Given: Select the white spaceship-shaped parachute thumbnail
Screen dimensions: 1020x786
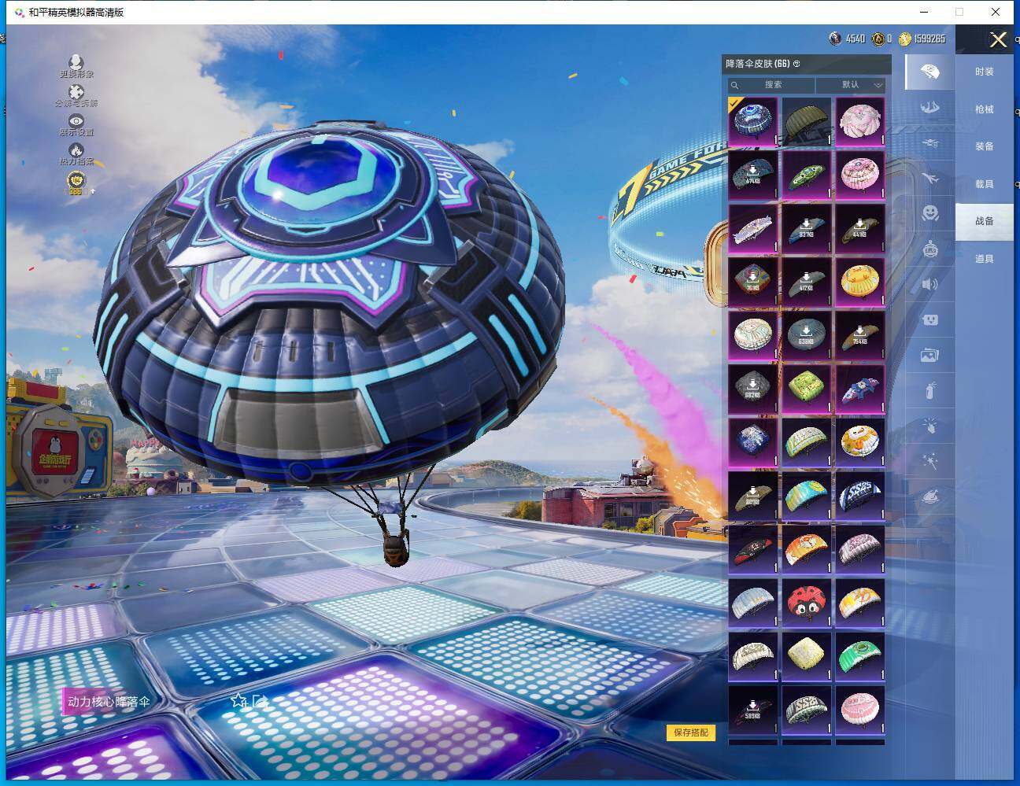Looking at the screenshot, I should click(x=753, y=228).
